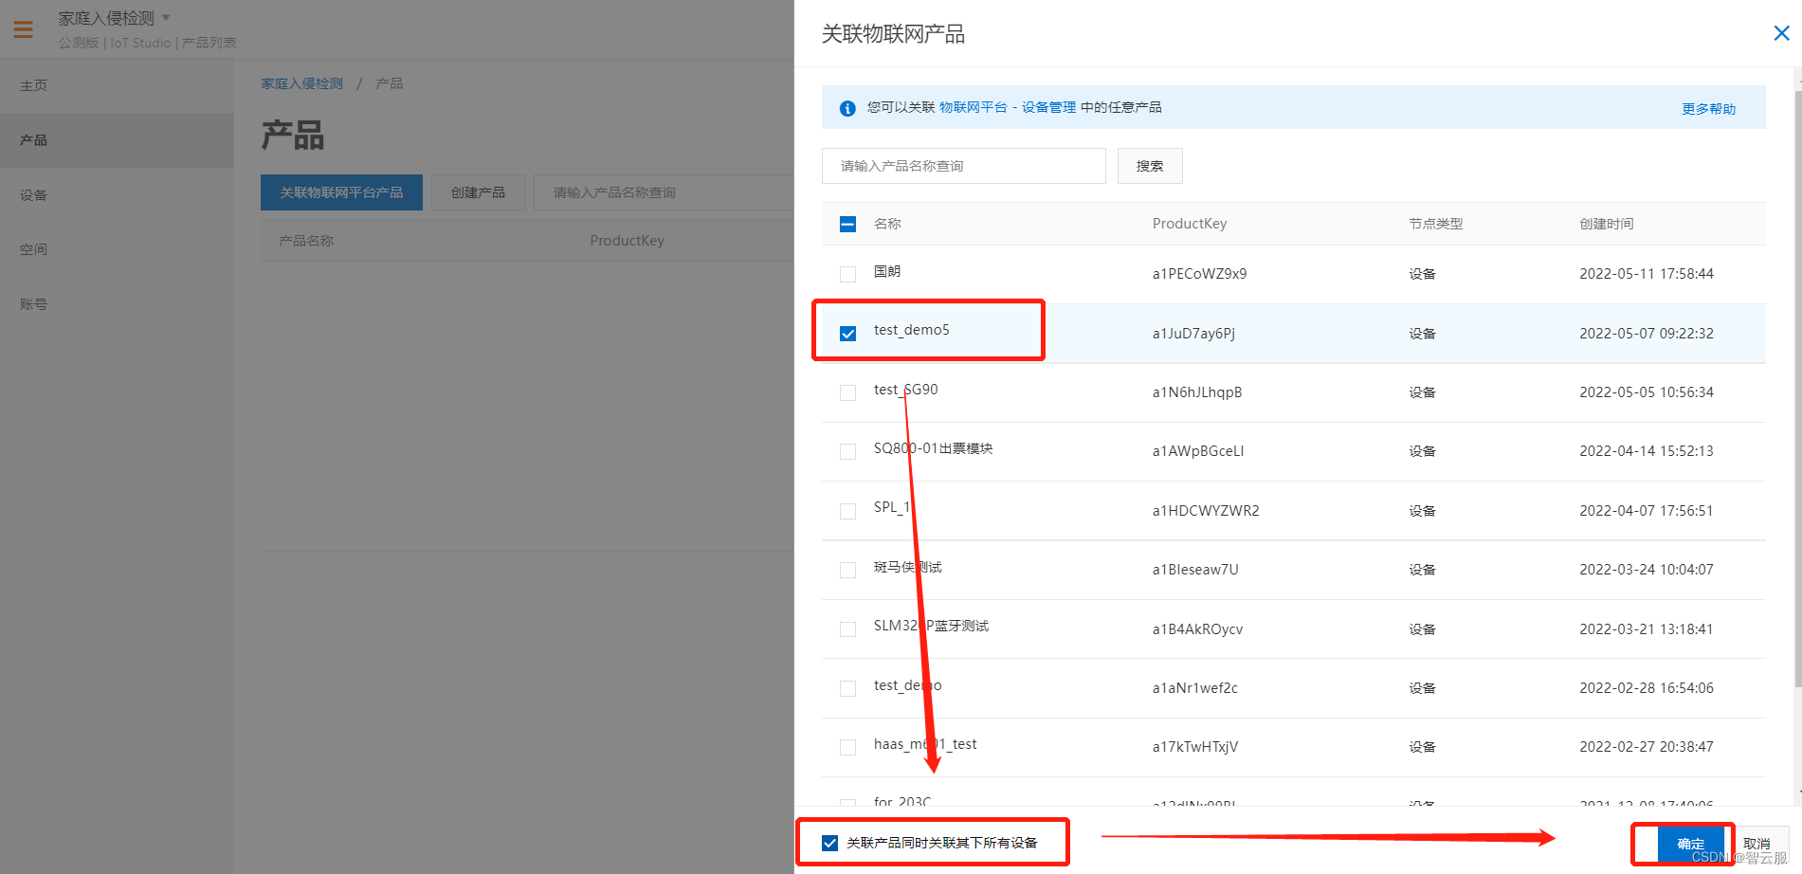1802x874 pixels.
Task: Focus the 请输入产品名称查询 field in the panel
Action: pyautogui.click(x=963, y=166)
